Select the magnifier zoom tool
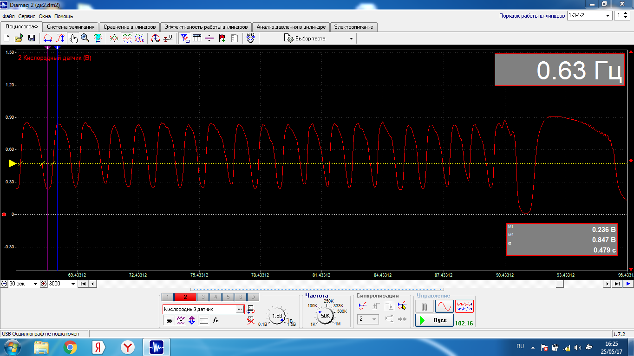Image resolution: width=634 pixels, height=356 pixels. (85, 39)
